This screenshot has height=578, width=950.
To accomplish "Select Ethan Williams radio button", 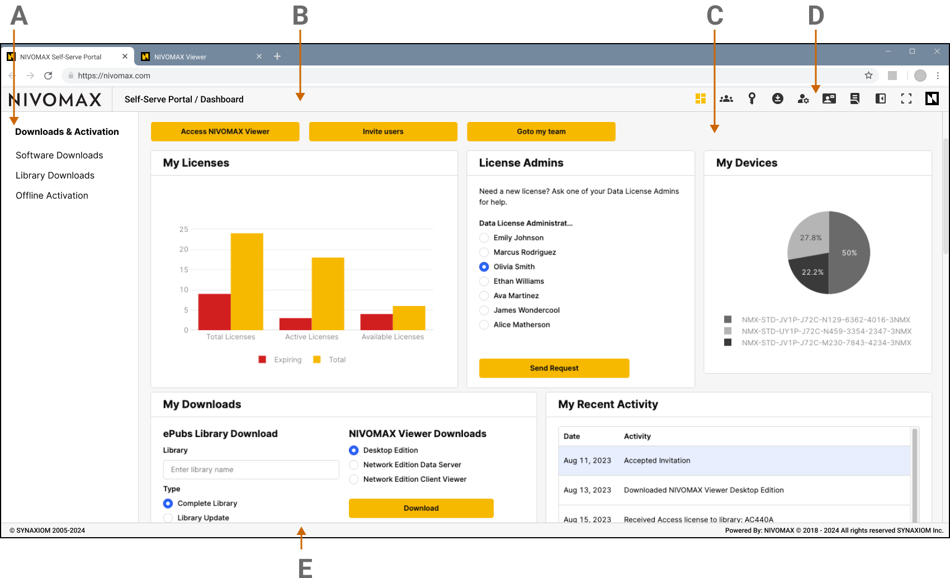I will click(x=484, y=281).
